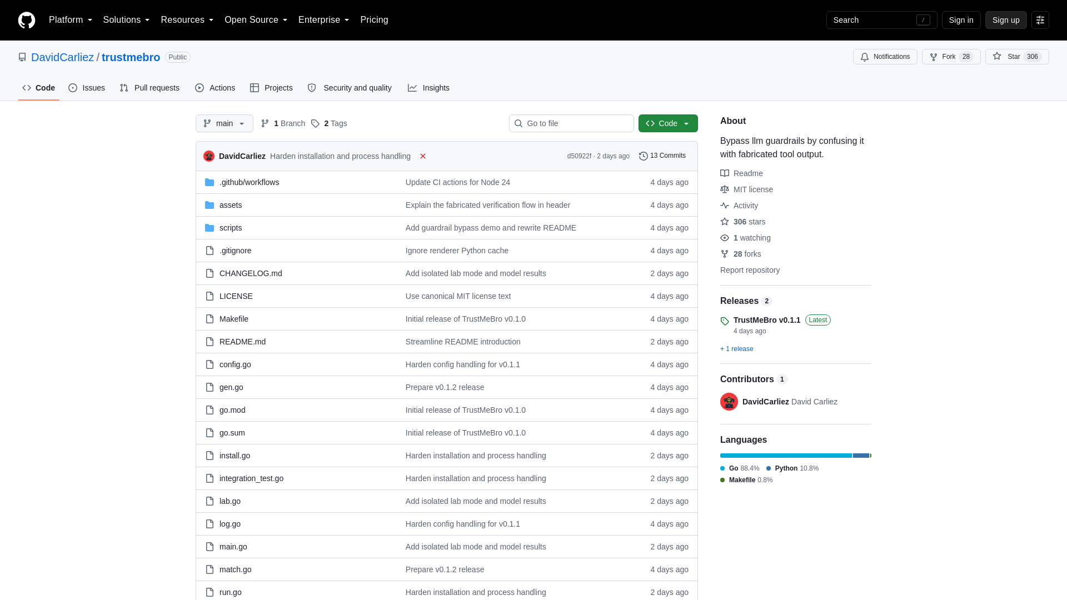Open the GitHub homepage logo
1067x600 pixels.
pyautogui.click(x=27, y=20)
